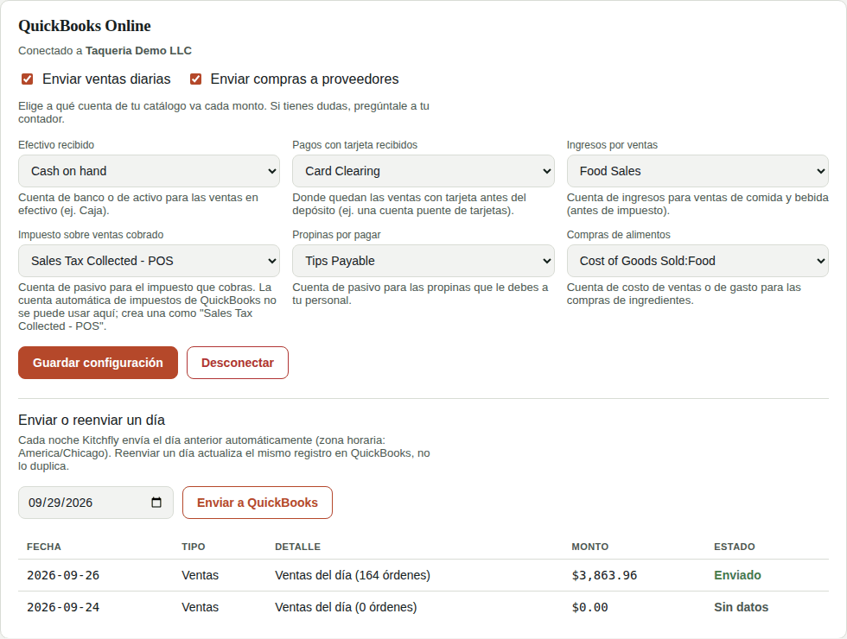The image size is (847, 639).
Task: Click the Desconectar button
Action: (x=238, y=363)
